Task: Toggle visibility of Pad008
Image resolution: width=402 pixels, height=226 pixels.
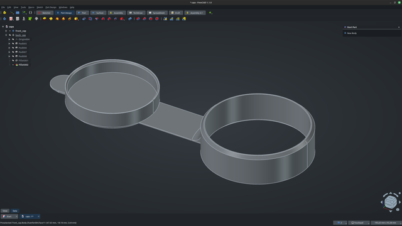Action: 13,56
